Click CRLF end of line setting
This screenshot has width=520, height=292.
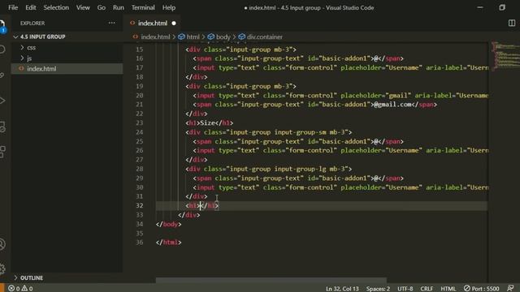coord(427,289)
